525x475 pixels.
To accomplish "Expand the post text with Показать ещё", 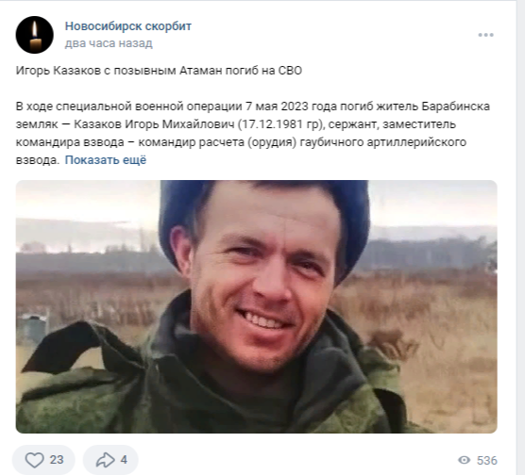I will (x=106, y=160).
